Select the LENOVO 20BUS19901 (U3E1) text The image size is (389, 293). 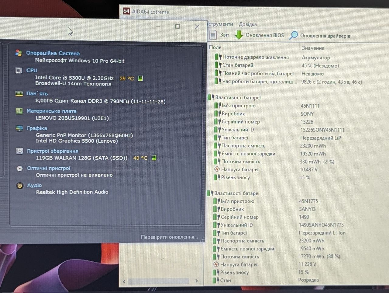pos(72,118)
